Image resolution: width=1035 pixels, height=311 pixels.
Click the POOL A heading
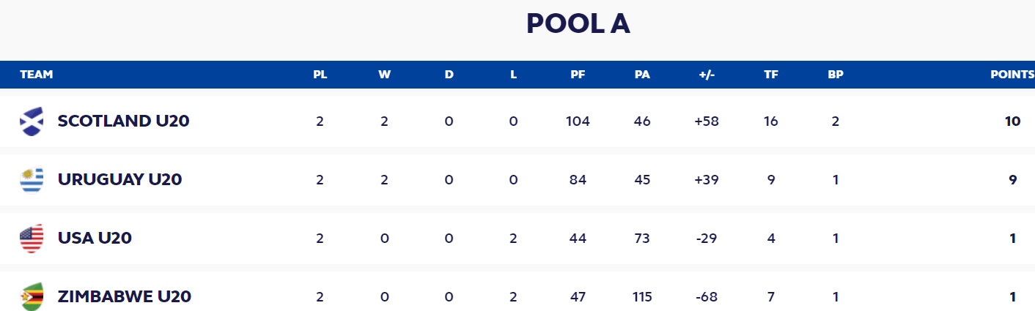[x=578, y=23]
